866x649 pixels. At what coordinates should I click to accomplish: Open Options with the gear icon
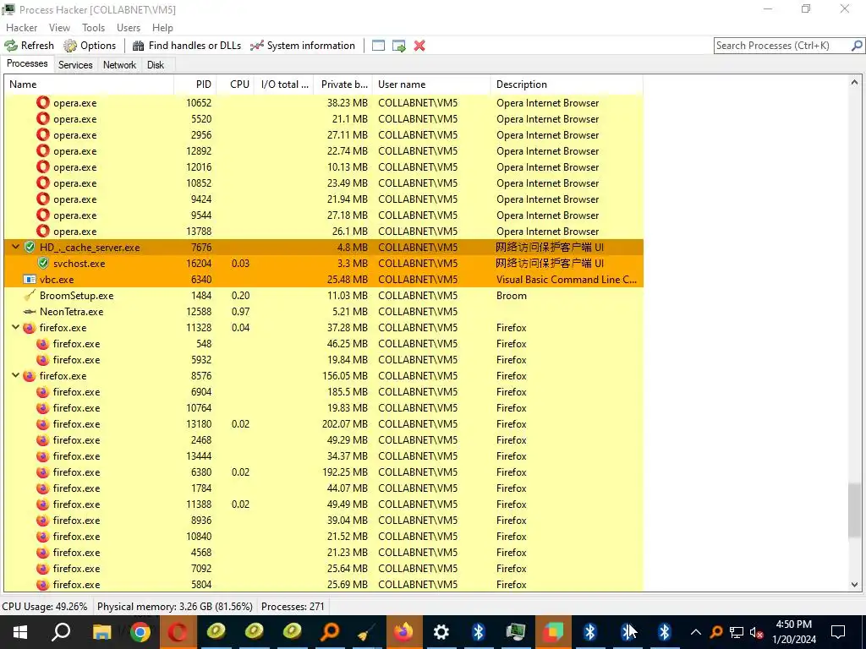pos(90,46)
